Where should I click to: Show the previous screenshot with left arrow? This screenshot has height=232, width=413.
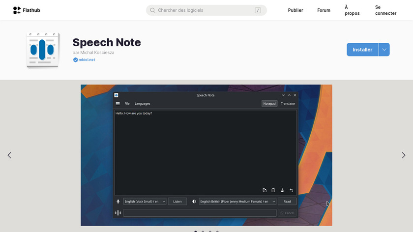pos(9,155)
